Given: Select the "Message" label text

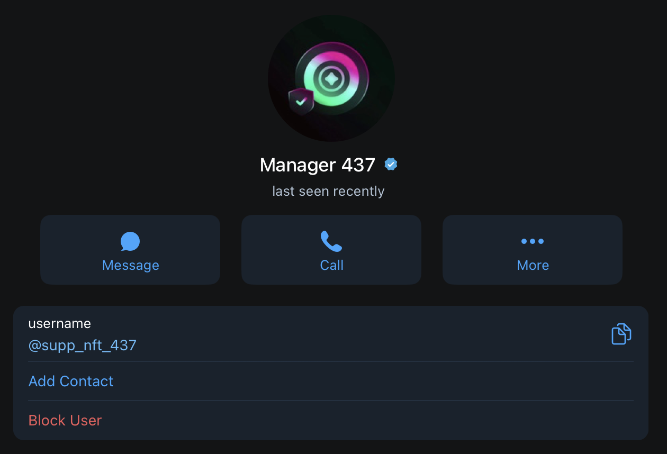Looking at the screenshot, I should (x=130, y=265).
